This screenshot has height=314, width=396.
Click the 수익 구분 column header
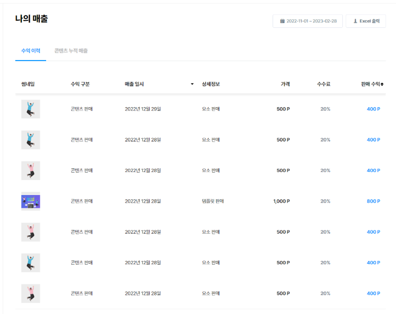[80, 84]
